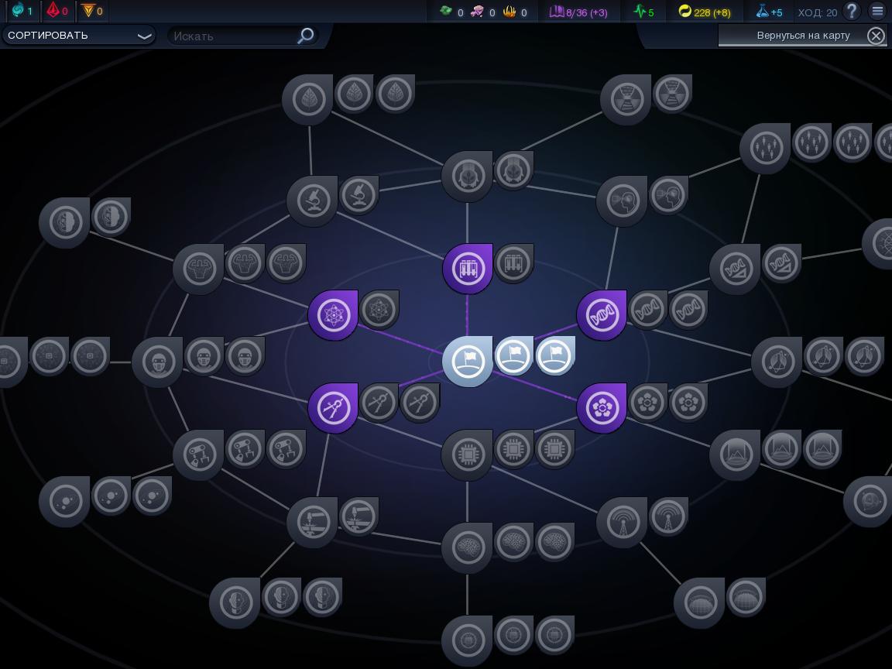Select the large DNA-with-ruler technology node
892x669 pixels.
pos(736,269)
